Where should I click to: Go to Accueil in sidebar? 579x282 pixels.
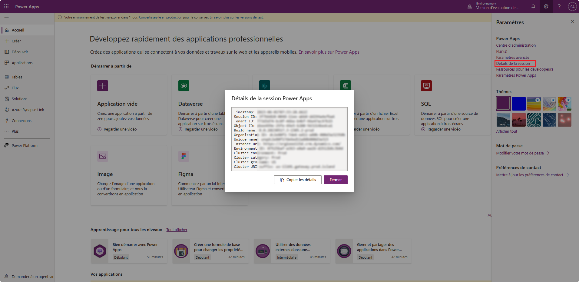point(27,30)
